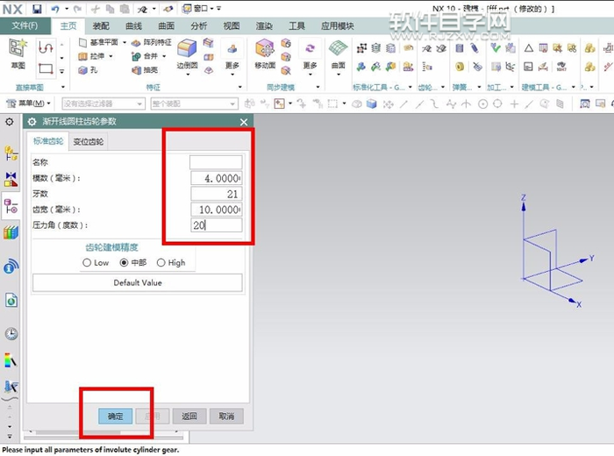Image resolution: width=614 pixels, height=456 pixels.
Task: Click the Shell (抽壳) tool icon
Action: coord(137,70)
